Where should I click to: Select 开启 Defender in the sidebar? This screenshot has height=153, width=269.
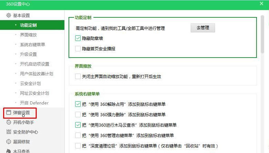tap(34, 103)
